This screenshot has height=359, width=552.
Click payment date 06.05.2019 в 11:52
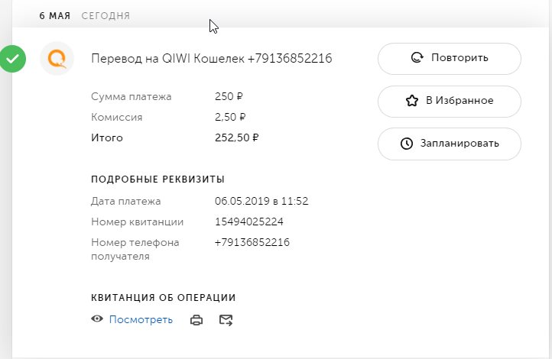tap(261, 201)
